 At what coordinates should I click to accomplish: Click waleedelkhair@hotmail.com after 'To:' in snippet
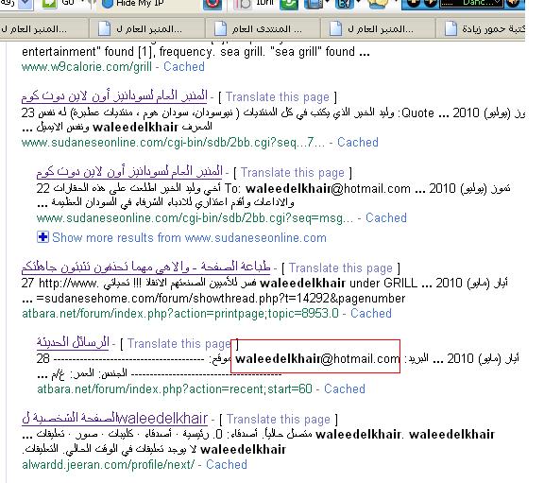click(x=328, y=189)
